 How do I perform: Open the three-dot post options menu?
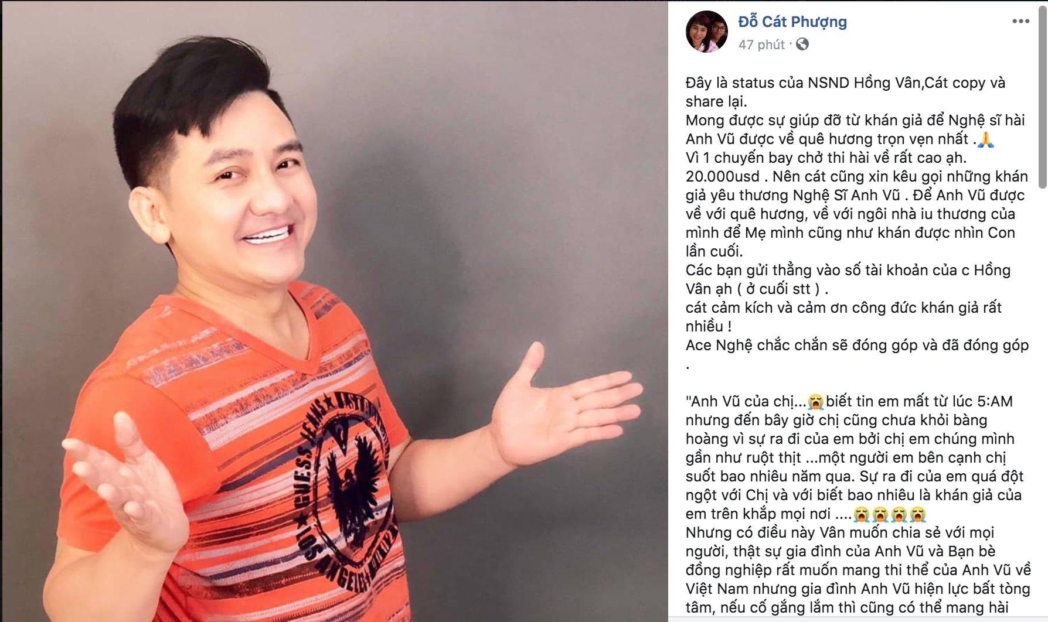[x=1020, y=21]
